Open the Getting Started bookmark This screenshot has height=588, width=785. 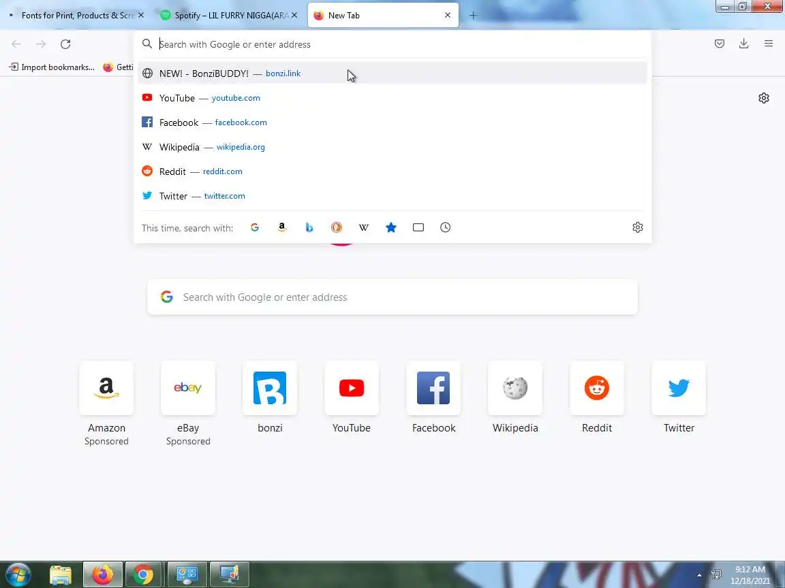(118, 67)
